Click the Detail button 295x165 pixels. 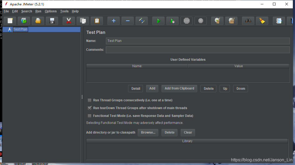(135, 88)
